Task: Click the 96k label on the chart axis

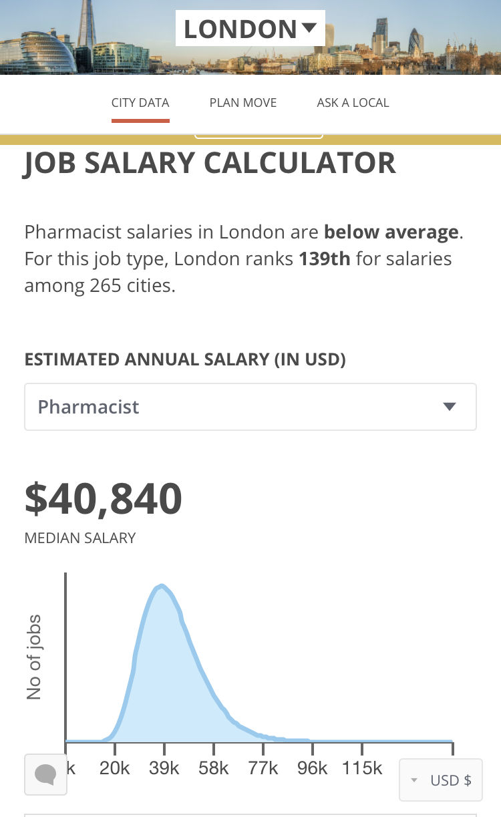Action: click(313, 769)
